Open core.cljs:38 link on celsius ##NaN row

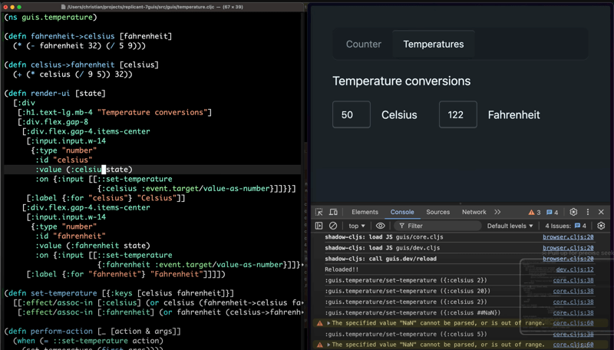pos(573,312)
